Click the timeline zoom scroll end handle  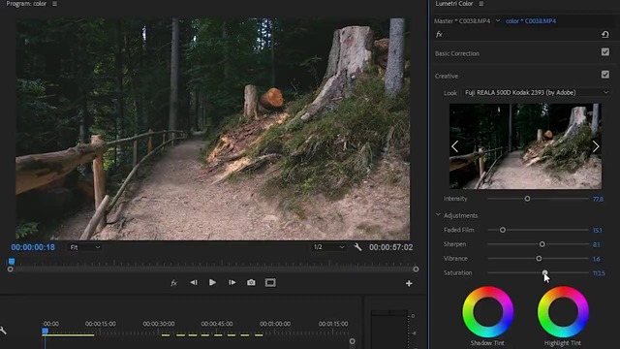click(352, 341)
